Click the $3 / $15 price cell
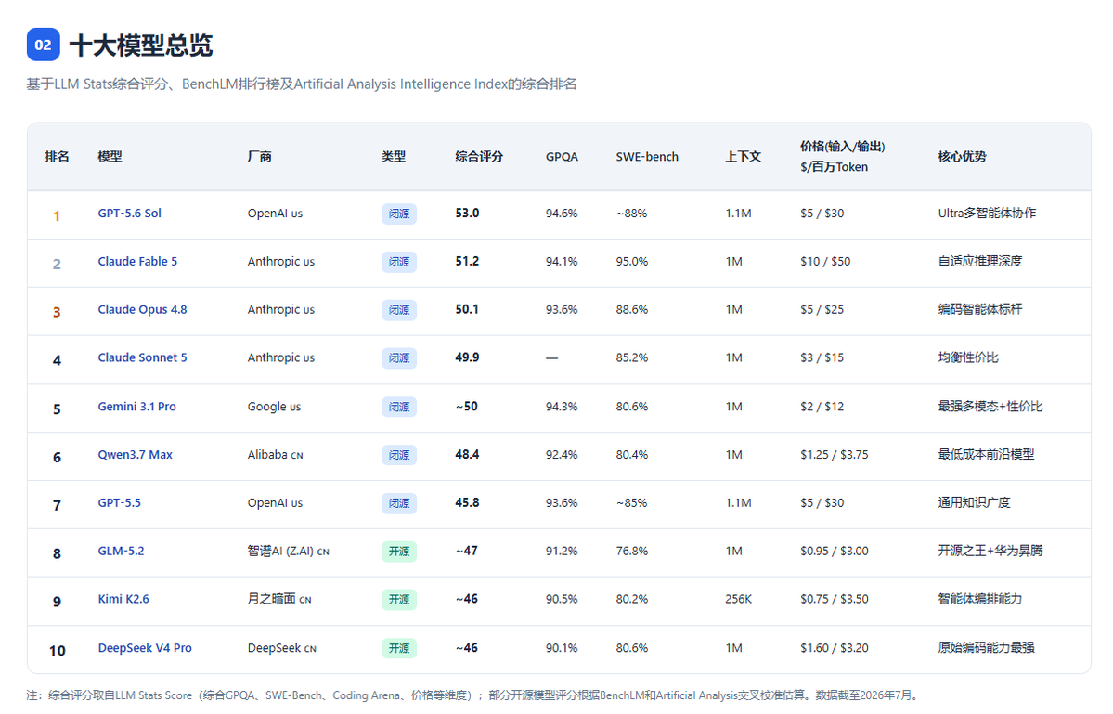The height and width of the screenshot is (714, 1113). pos(822,357)
